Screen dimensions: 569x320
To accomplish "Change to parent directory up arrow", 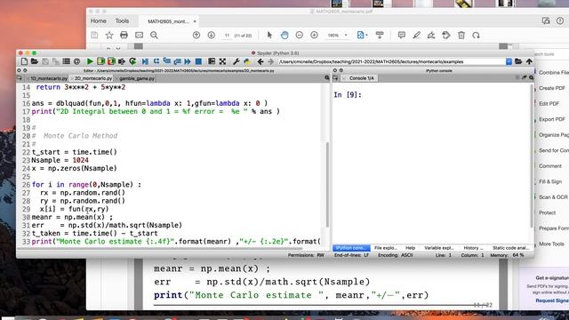I will [529, 61].
